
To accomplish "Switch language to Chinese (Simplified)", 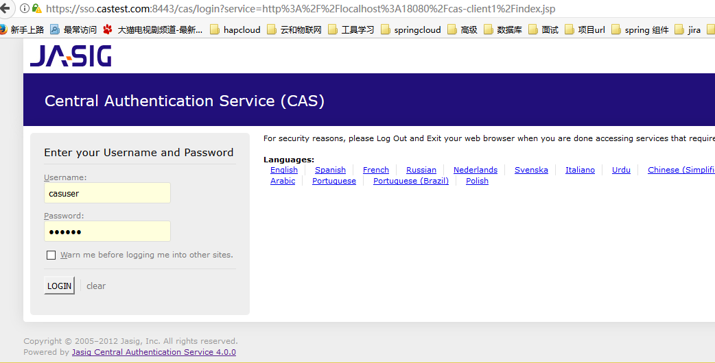I will (x=681, y=170).
